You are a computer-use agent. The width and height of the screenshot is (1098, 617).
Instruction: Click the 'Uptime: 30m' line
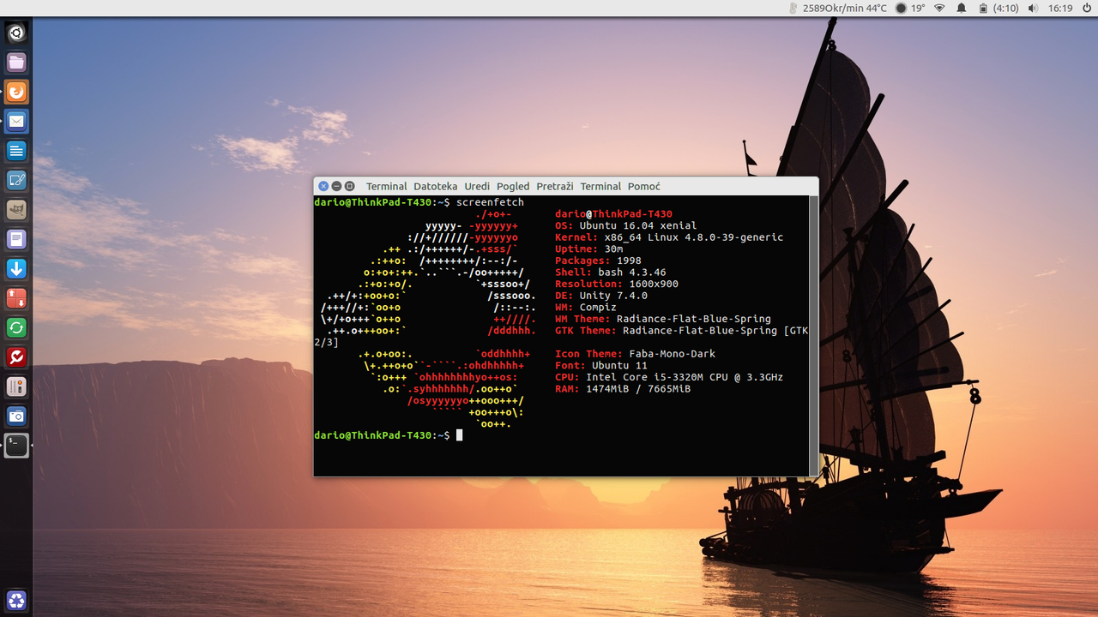(x=588, y=249)
